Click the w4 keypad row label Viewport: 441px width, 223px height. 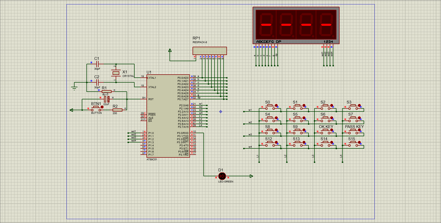250,147
